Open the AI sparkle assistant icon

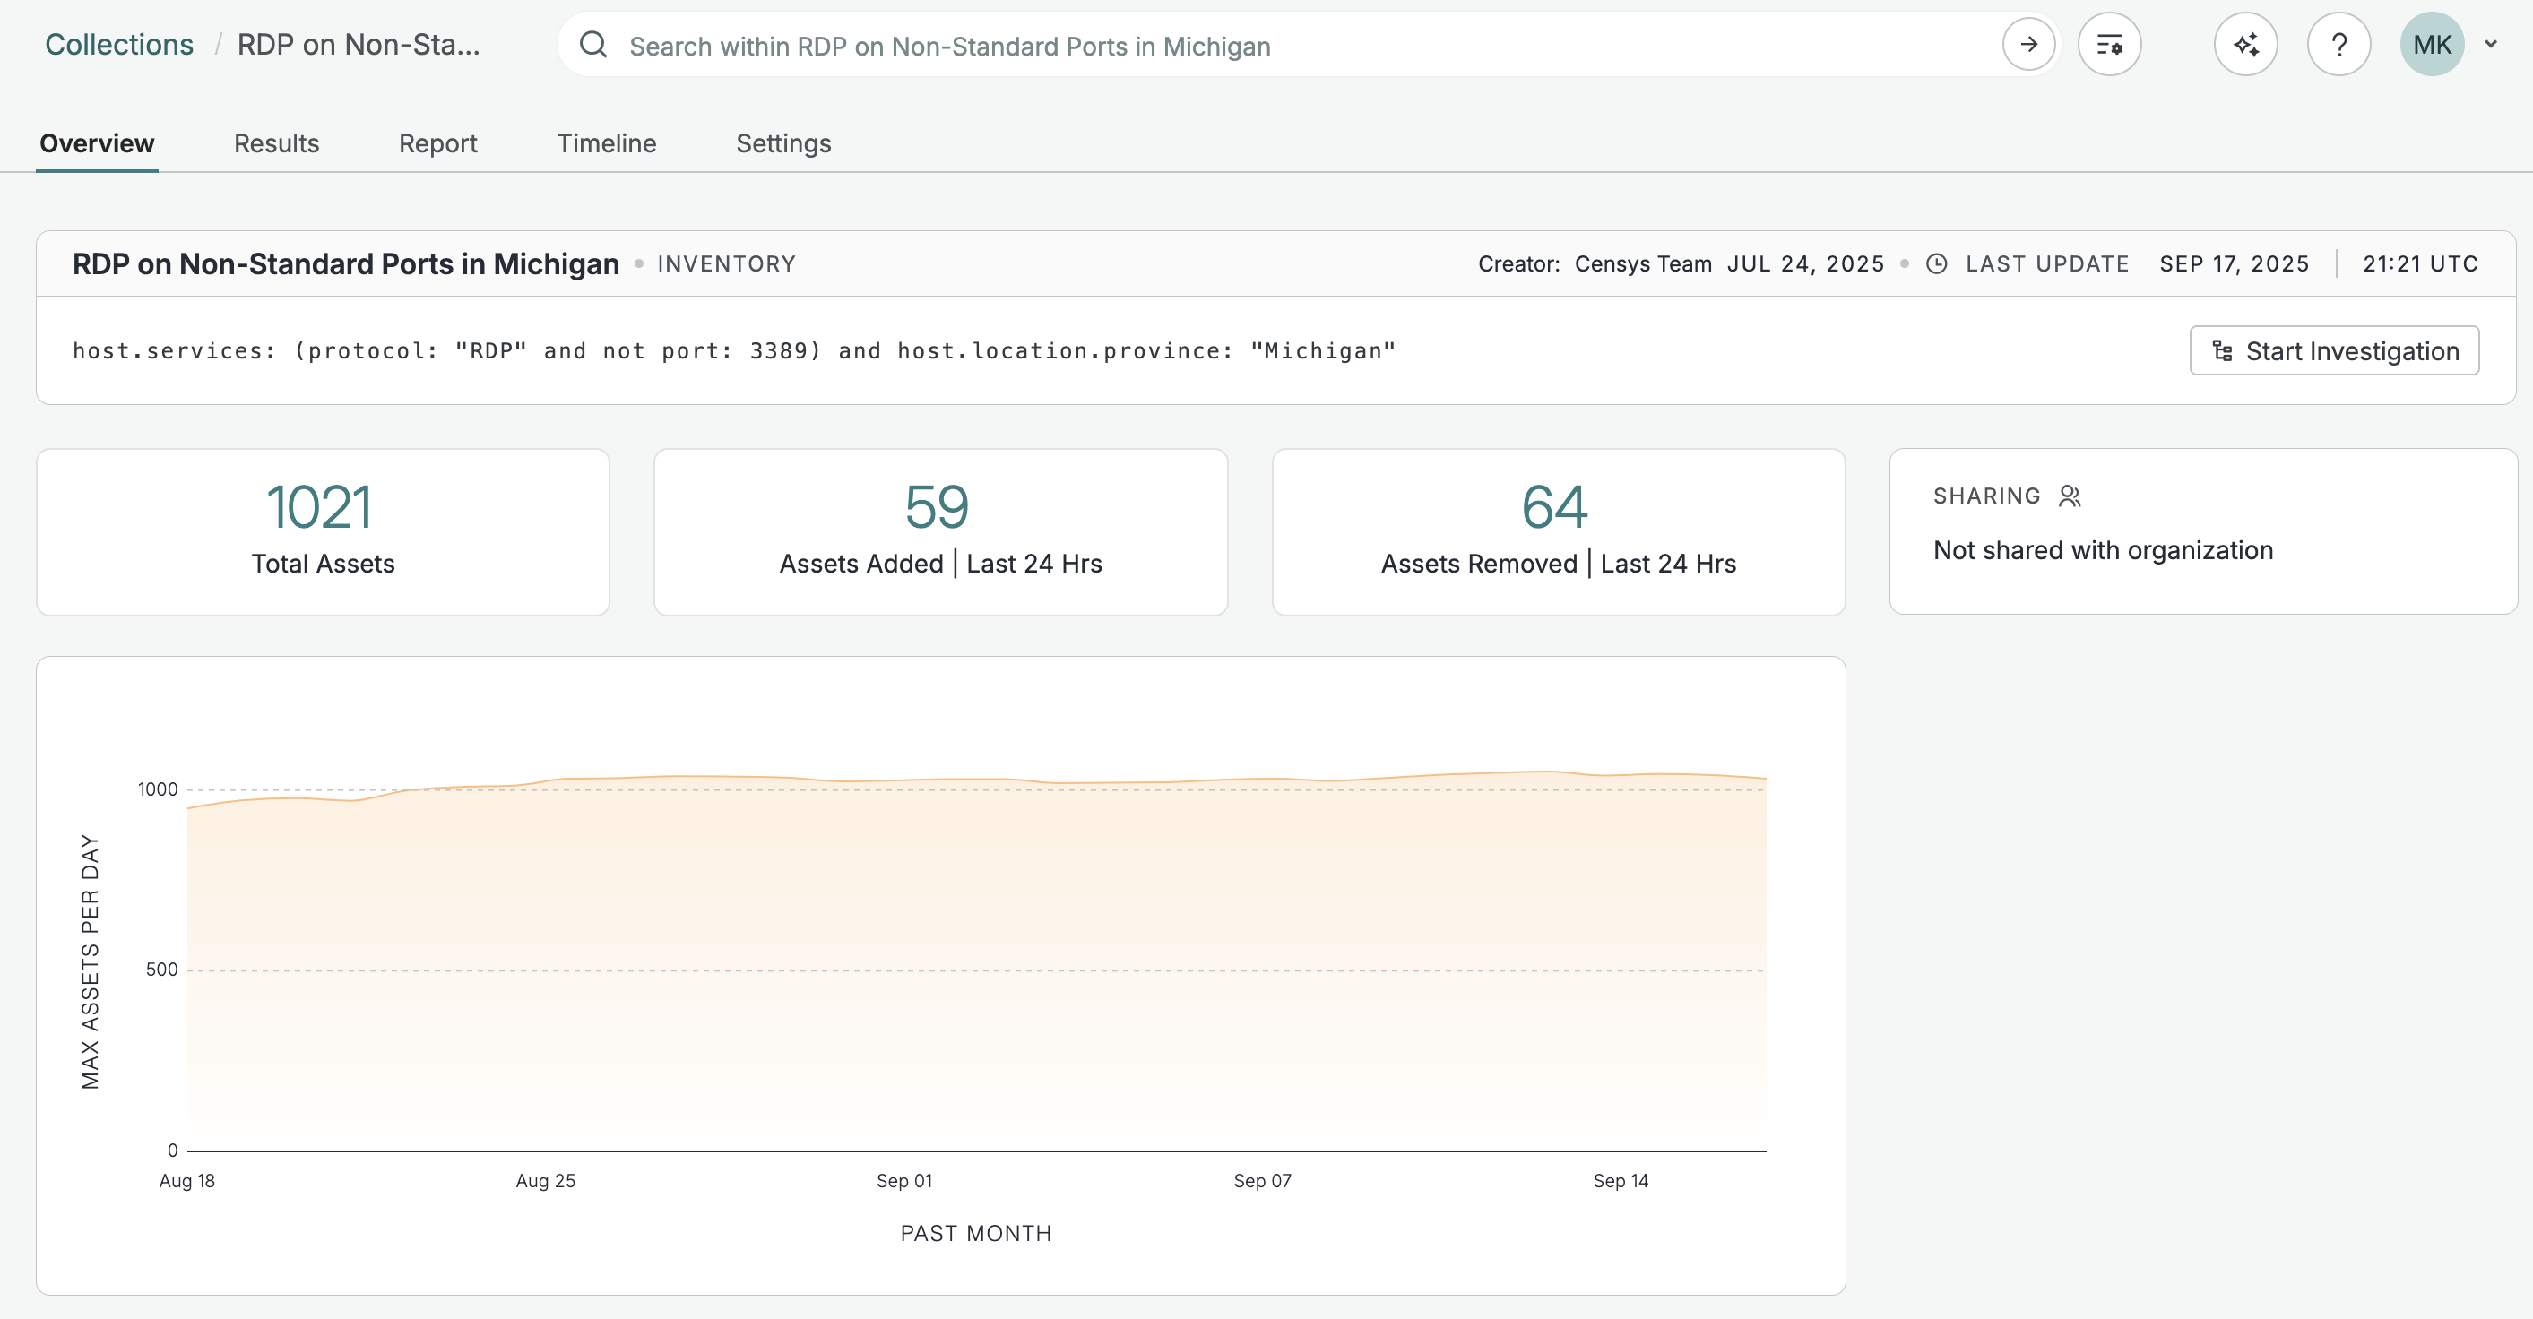tap(2246, 45)
